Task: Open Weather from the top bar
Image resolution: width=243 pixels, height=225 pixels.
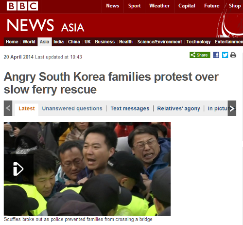Action: (x=159, y=6)
